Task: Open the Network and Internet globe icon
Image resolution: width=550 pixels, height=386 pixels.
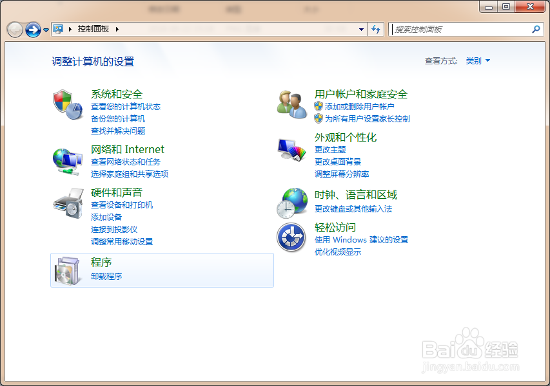Action: [68, 161]
